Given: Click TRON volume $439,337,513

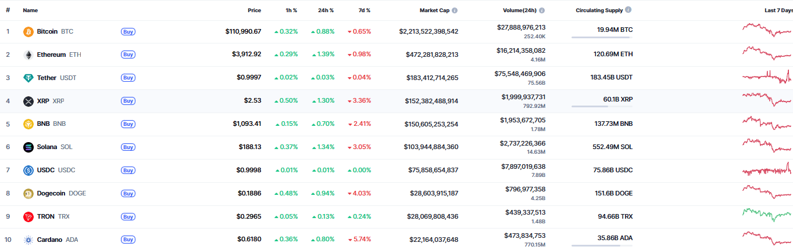Looking at the screenshot, I should tap(526, 212).
